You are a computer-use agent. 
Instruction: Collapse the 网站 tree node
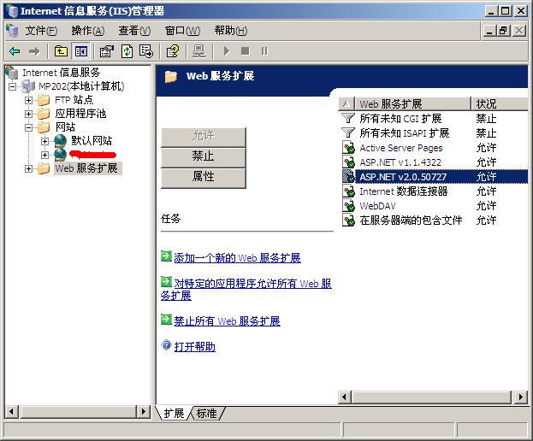[x=28, y=127]
